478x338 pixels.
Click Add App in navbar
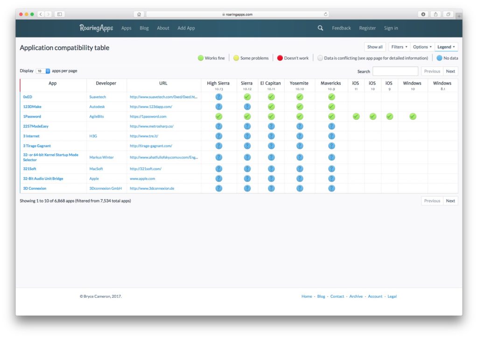186,28
